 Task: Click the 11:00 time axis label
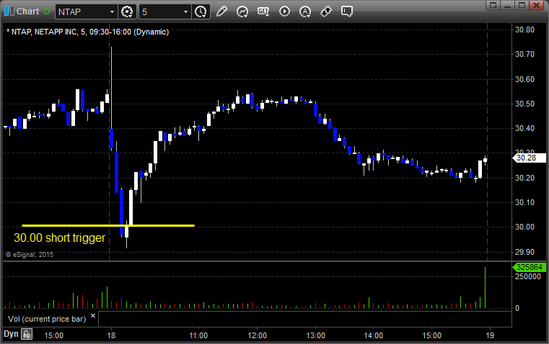point(198,335)
